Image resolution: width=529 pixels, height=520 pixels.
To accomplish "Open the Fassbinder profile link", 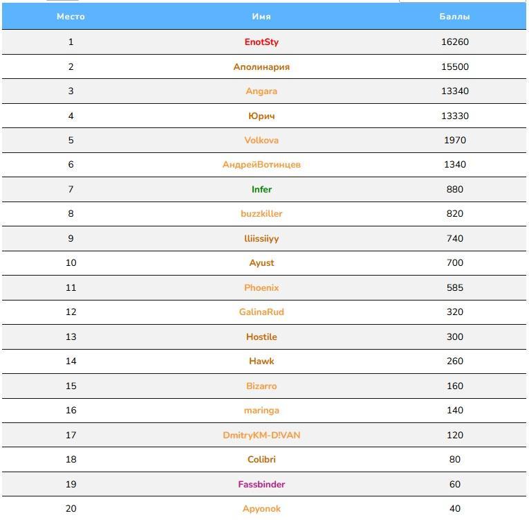I will coord(261,485).
